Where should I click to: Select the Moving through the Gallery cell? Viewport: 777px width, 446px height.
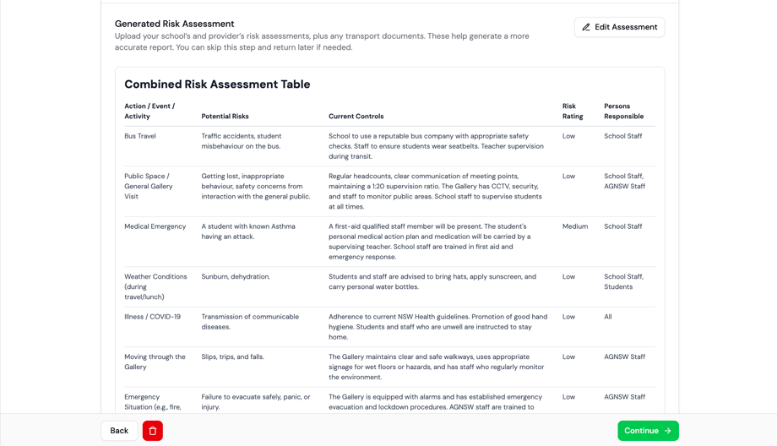pos(155,362)
